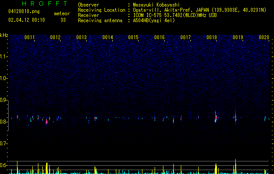Click time marker 0013
274x174 pixels.
(81, 37)
